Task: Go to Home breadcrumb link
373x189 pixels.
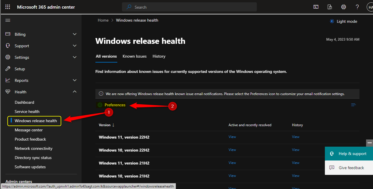Action: [103, 20]
